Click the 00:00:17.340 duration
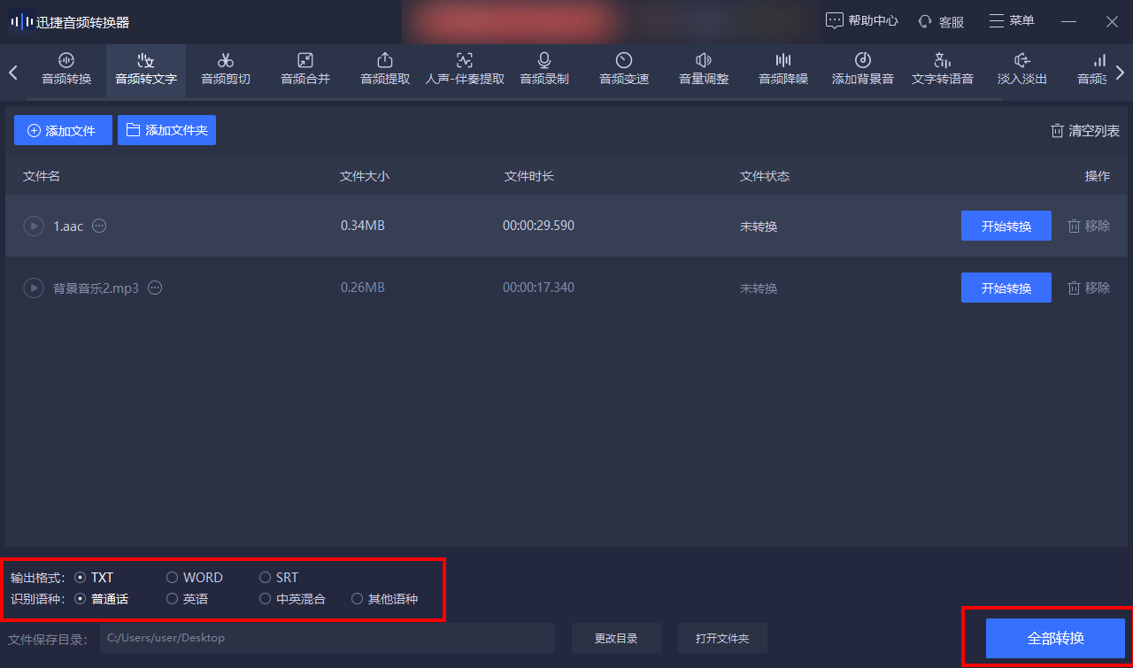The image size is (1133, 668). point(538,288)
